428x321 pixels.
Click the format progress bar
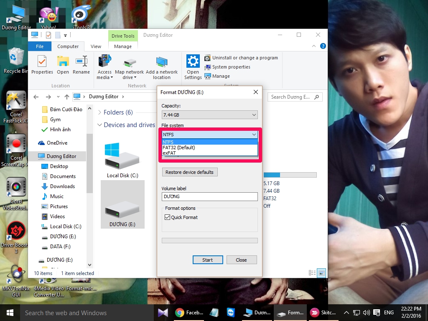pos(209,240)
